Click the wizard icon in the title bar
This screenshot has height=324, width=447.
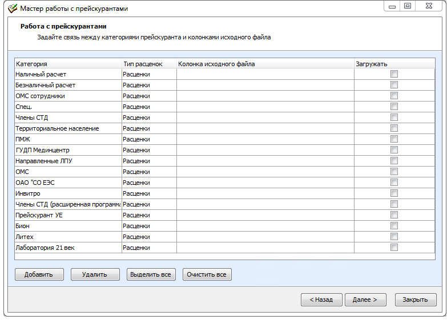pos(11,9)
